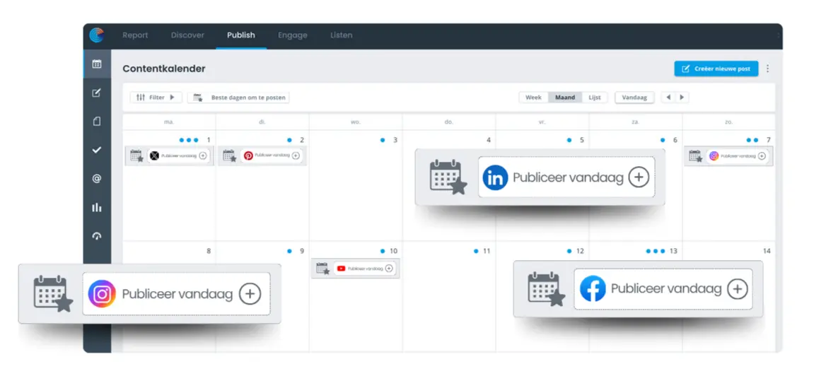814x388 pixels.
Task: Open the three-dot options menu beside Creëer nieuwe post
Action: (768, 69)
